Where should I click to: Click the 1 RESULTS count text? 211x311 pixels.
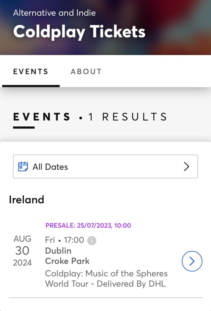tap(128, 117)
